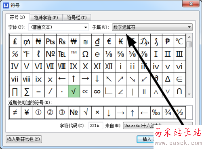
Task: Choose per-mille ‰ from recent symbols
Action: [156, 112]
